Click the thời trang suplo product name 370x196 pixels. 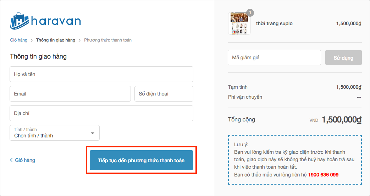pos(274,24)
